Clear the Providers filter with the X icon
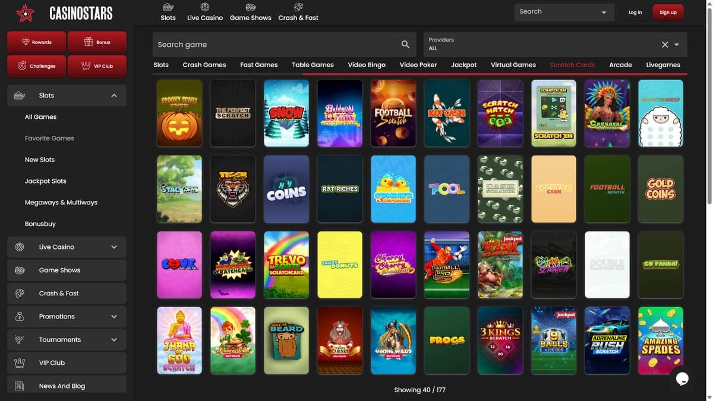713x401 pixels. coord(665,45)
